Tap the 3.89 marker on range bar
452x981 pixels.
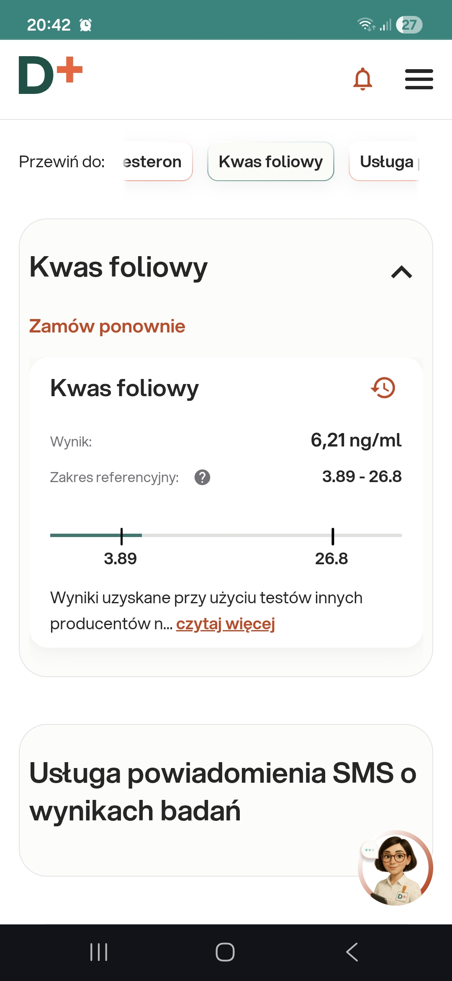121,536
